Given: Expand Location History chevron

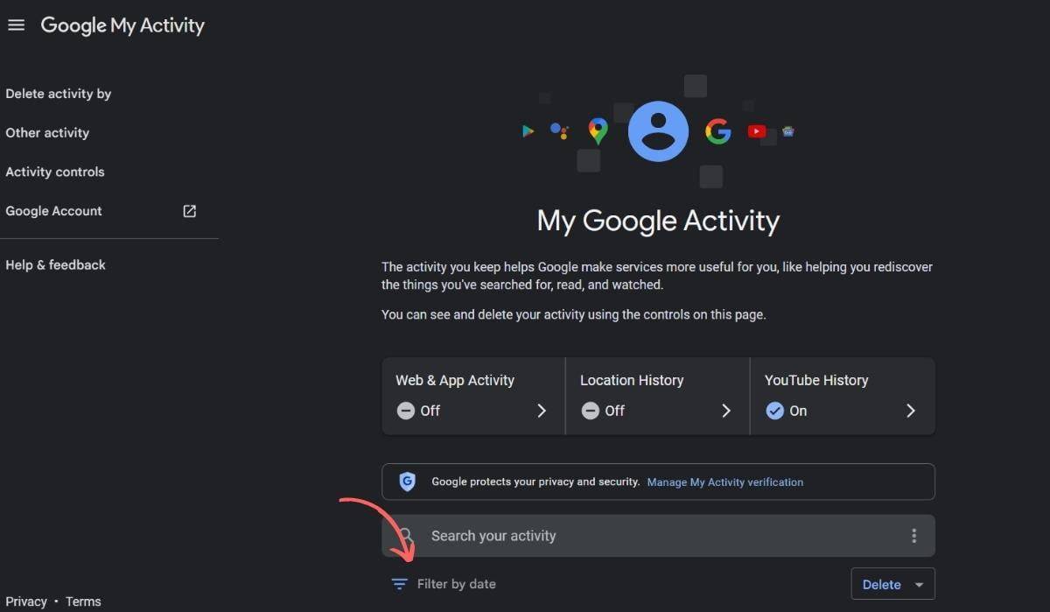Looking at the screenshot, I should [x=726, y=411].
